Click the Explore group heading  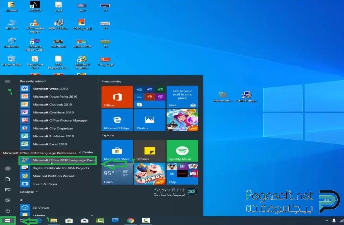coord(107,135)
